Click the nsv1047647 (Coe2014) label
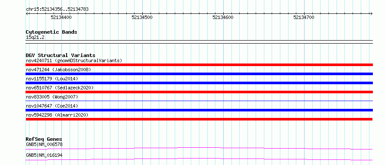Viewport: 385px width, 165px height. [52, 106]
